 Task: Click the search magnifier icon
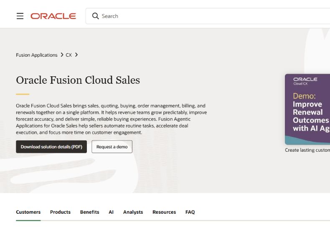[x=95, y=16]
